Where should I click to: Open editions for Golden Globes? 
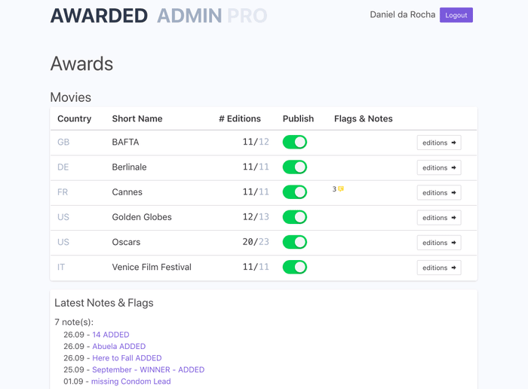[x=439, y=218]
